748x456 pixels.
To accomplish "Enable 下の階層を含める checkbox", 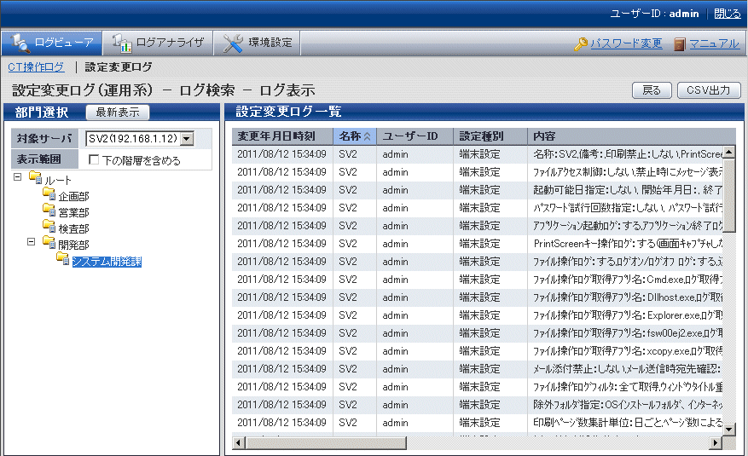I will click(94, 159).
